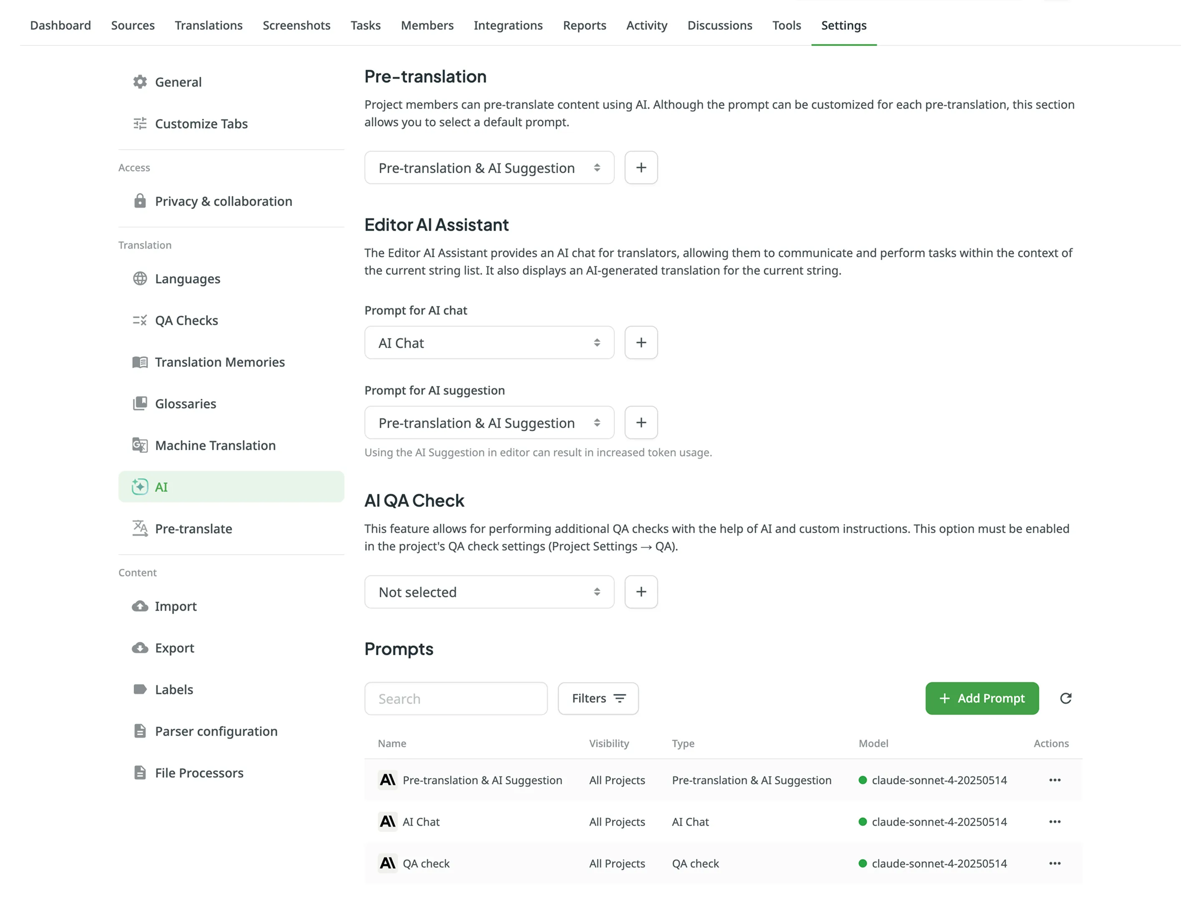Open actions menu for QA check prompt
The width and height of the screenshot is (1201, 900).
(1054, 863)
